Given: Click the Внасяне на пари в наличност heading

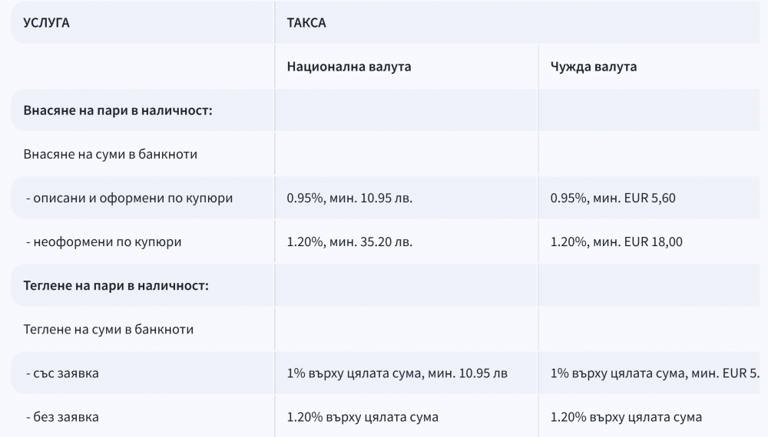Looking at the screenshot, I should coord(118,110).
